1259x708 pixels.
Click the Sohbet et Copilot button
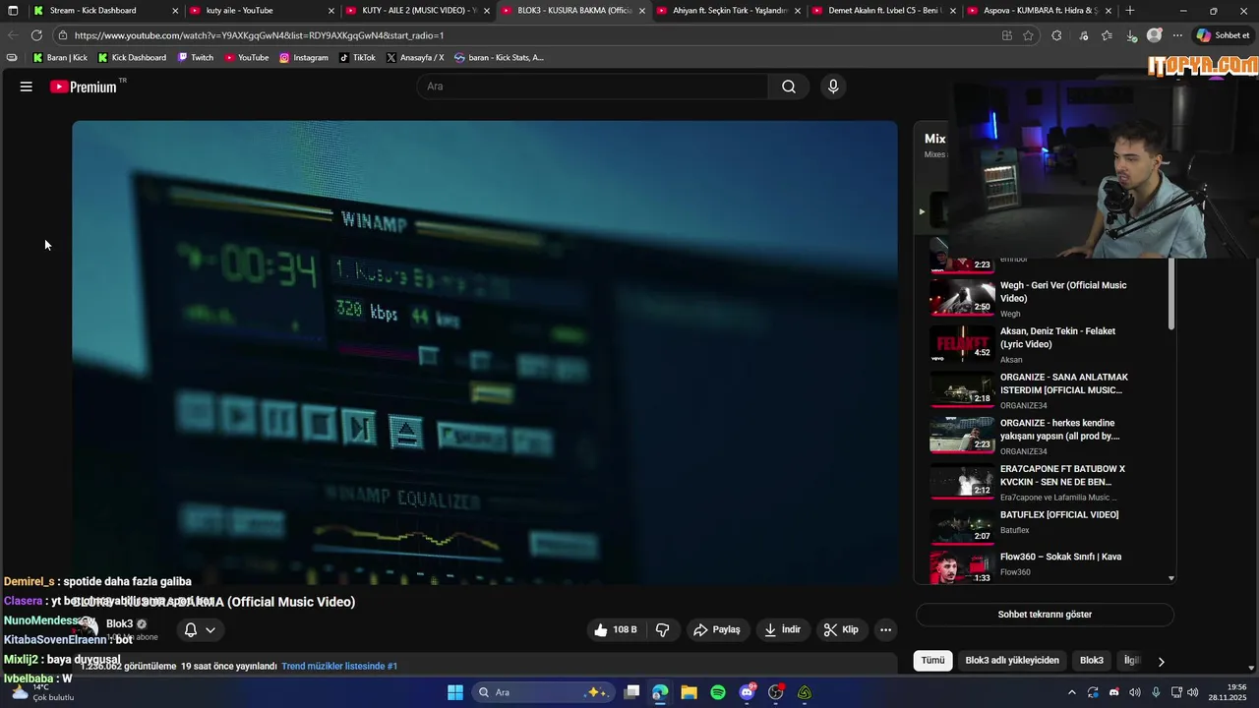[x=1223, y=35]
